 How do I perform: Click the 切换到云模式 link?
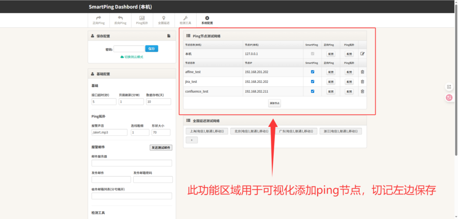click(131, 57)
